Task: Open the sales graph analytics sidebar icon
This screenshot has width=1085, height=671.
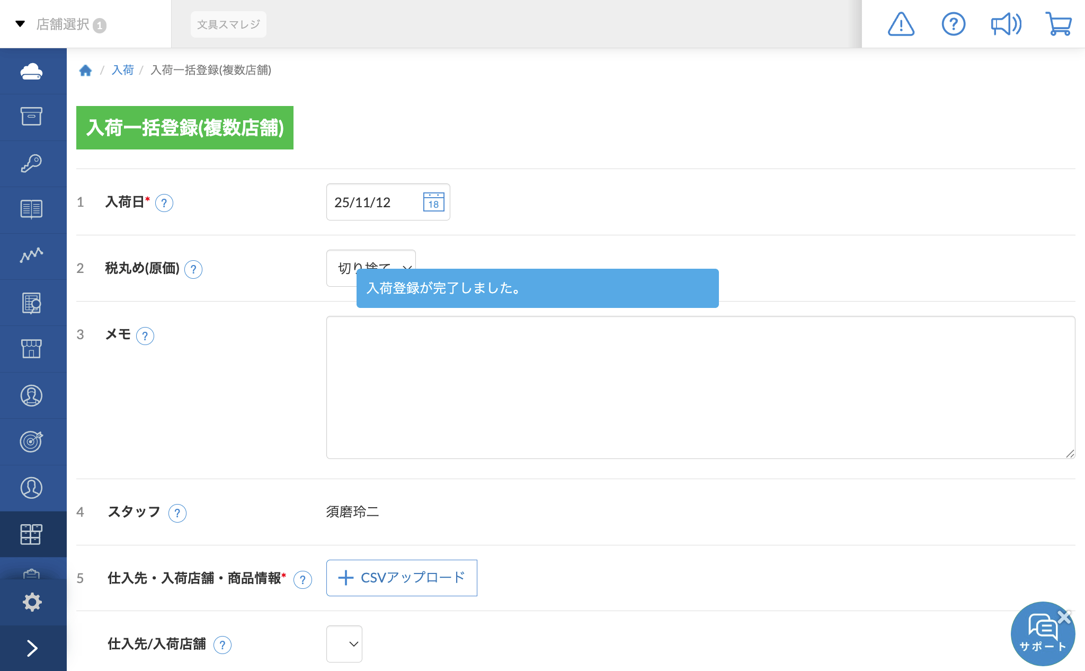Action: click(32, 256)
